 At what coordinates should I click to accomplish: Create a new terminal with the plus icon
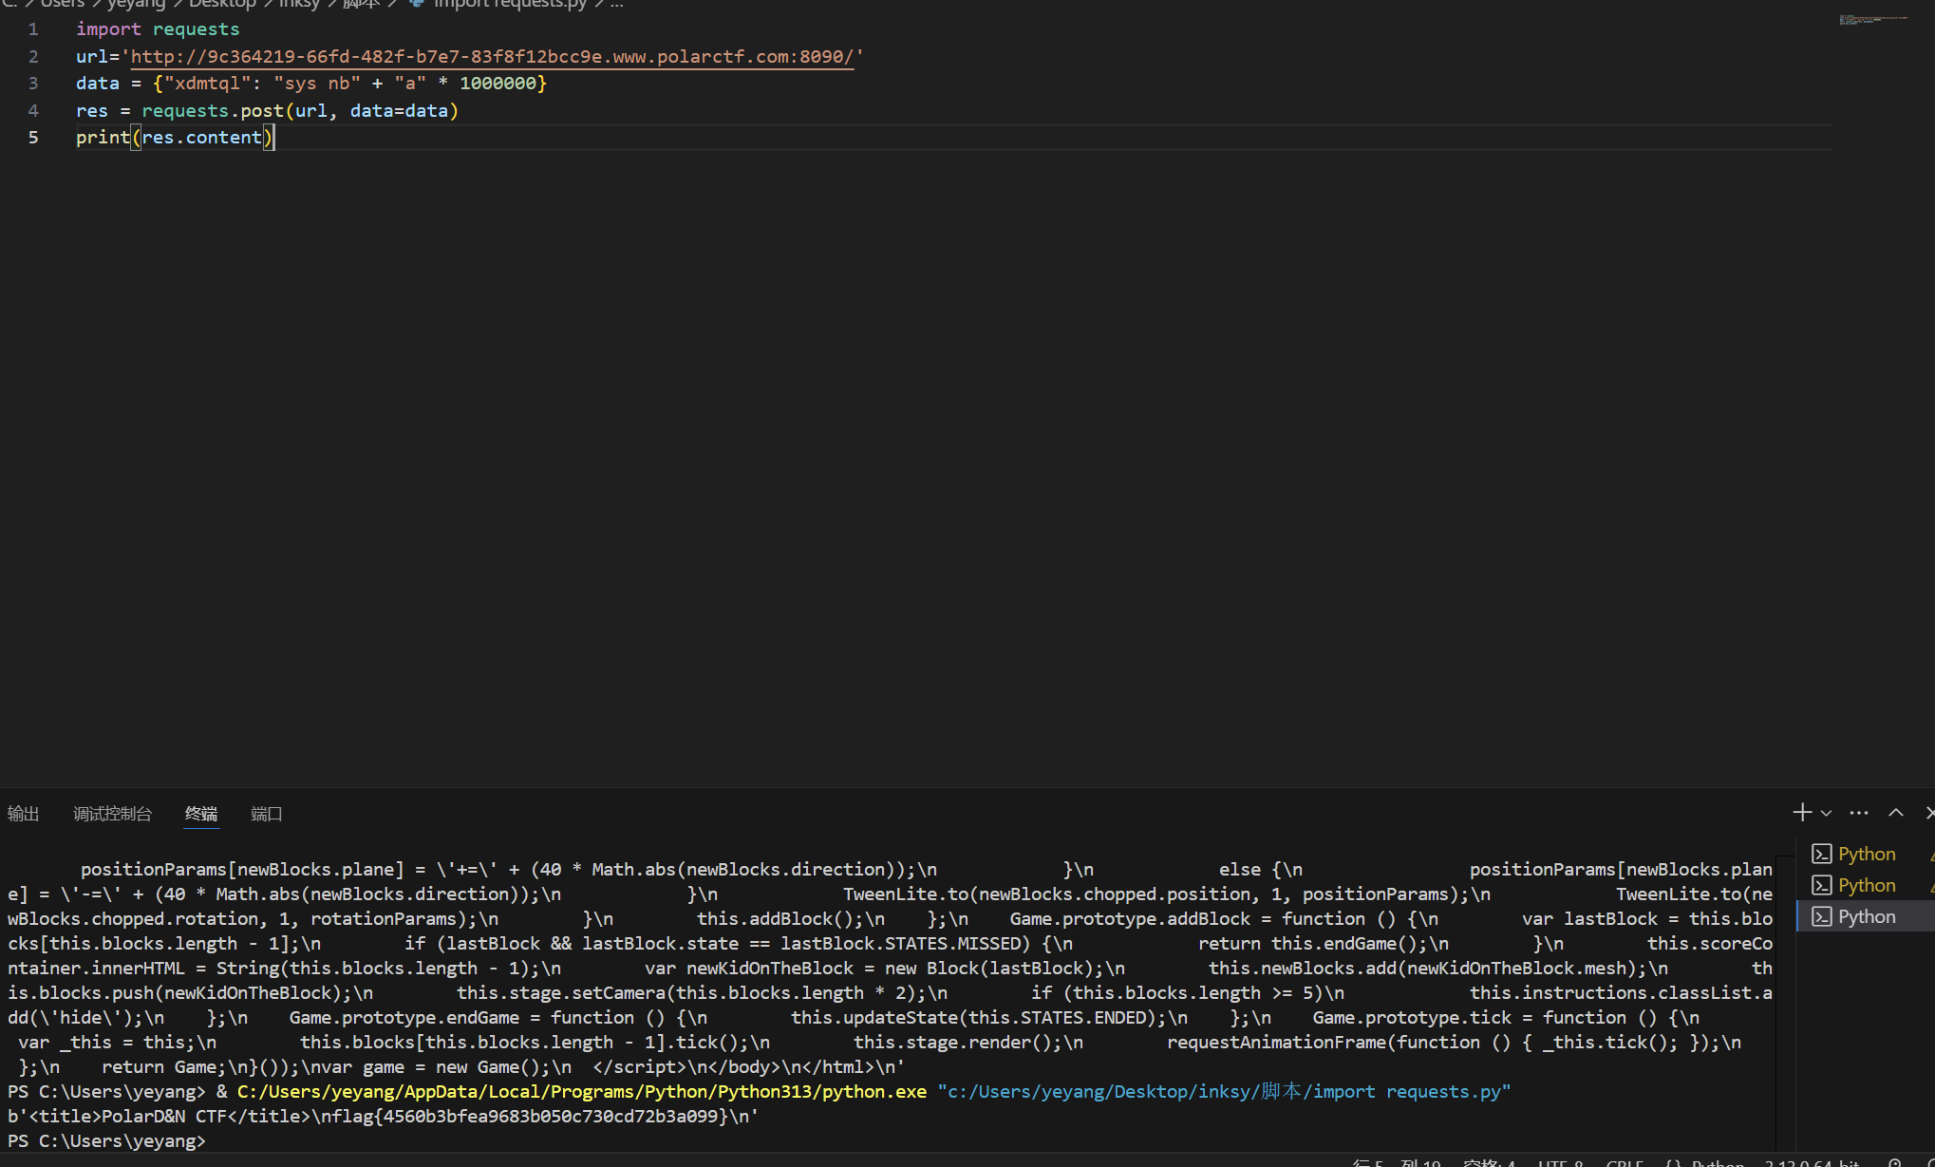coord(1801,813)
